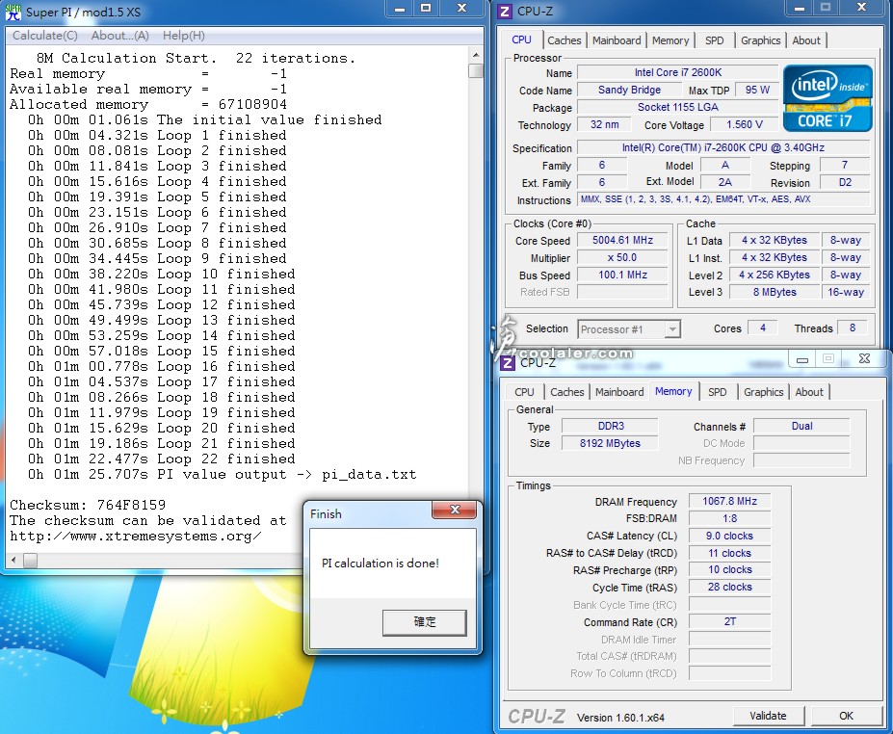Click the Core Voltage value 1.560 V
The height and width of the screenshot is (734, 893).
745,124
